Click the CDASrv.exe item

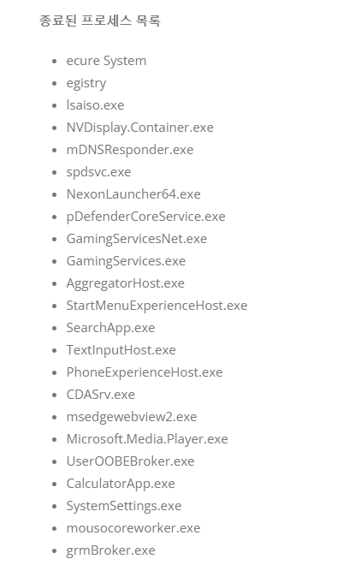[x=100, y=395]
